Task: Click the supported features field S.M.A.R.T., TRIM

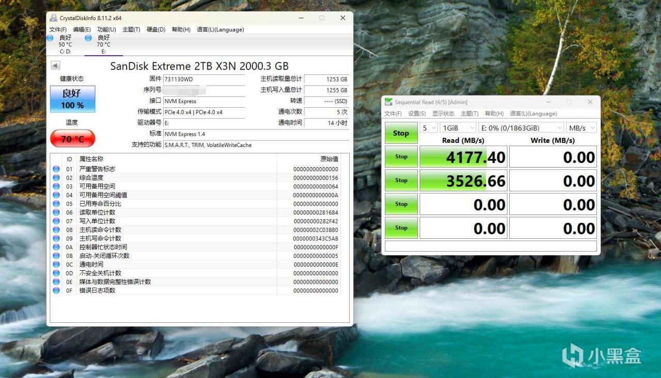Action: [x=256, y=145]
